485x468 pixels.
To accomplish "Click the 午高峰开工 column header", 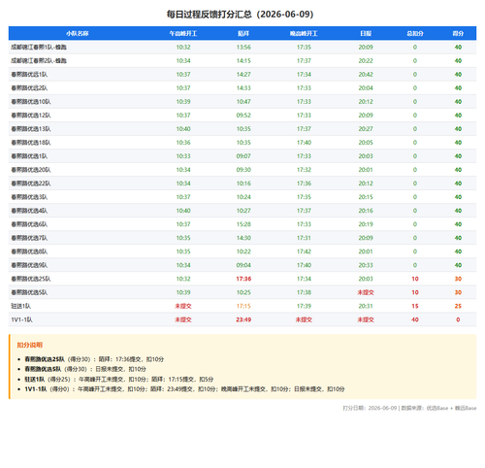I will pyautogui.click(x=183, y=33).
